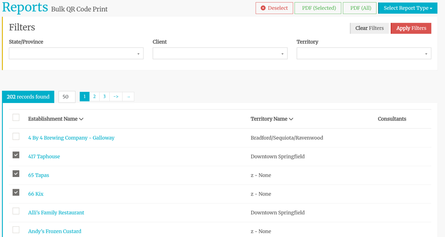Sort by Territory Name column
445x237 pixels.
(x=271, y=119)
